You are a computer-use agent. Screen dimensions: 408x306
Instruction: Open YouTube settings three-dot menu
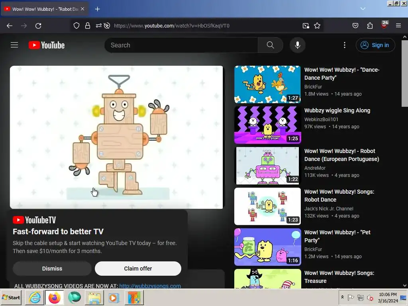point(345,45)
